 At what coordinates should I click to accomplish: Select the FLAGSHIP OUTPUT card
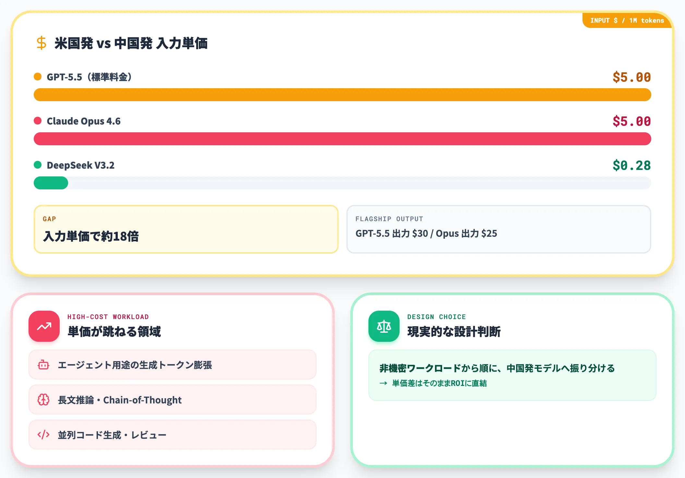pos(499,229)
